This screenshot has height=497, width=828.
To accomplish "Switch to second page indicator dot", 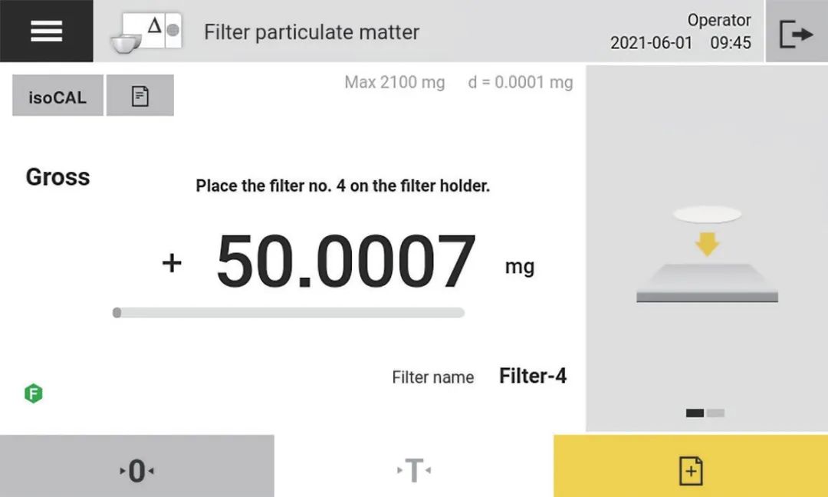I will coord(716,413).
